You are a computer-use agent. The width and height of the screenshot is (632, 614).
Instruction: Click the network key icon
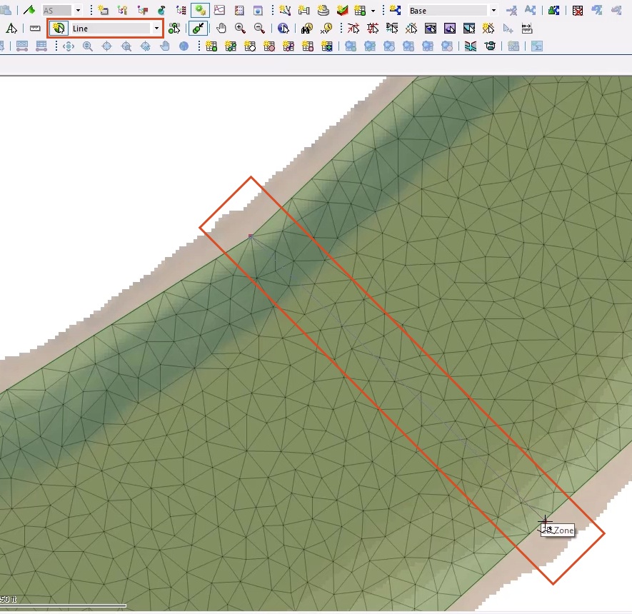(x=123, y=10)
